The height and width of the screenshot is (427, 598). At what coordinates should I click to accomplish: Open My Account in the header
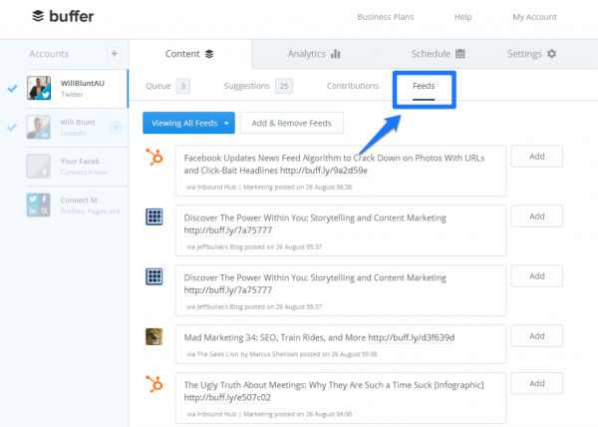point(534,17)
